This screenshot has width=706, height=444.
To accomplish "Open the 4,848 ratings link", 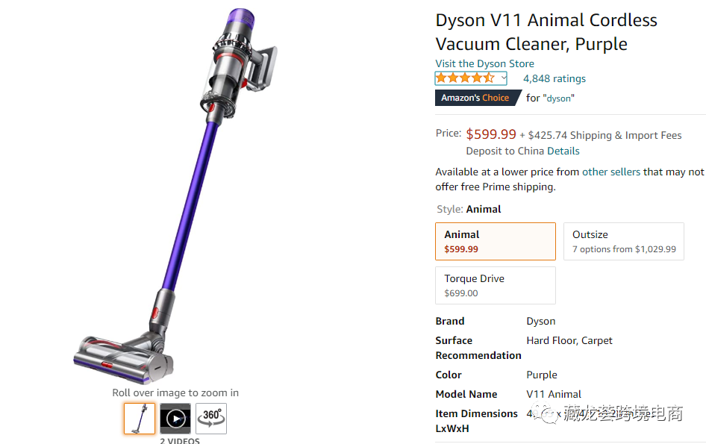I will (x=555, y=78).
